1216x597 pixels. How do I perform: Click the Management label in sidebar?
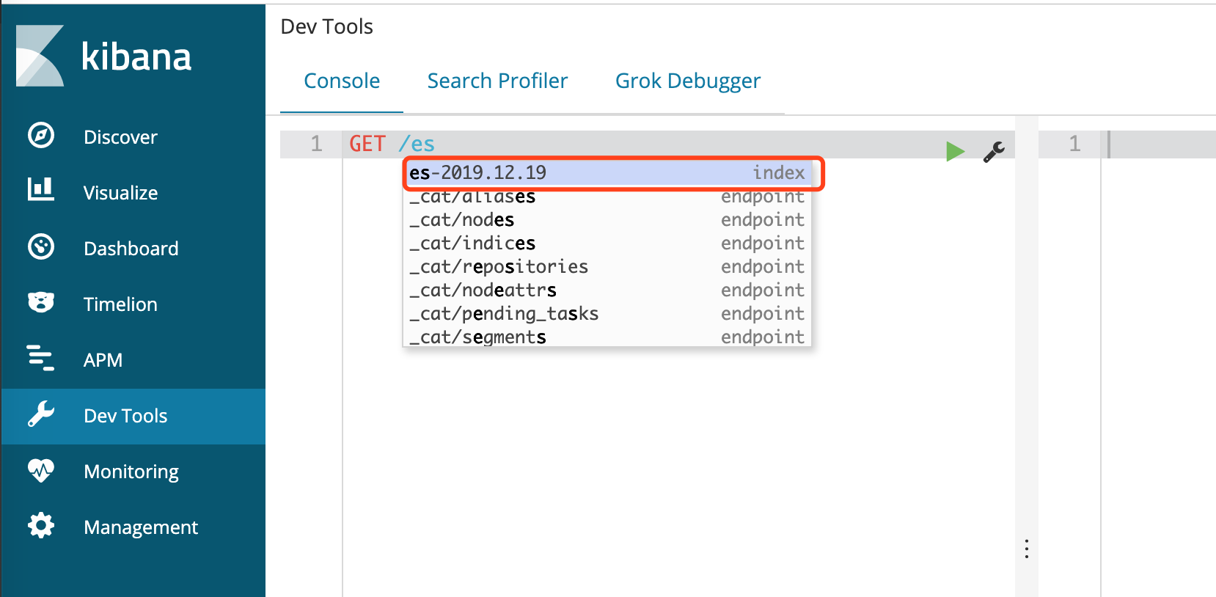click(x=141, y=527)
